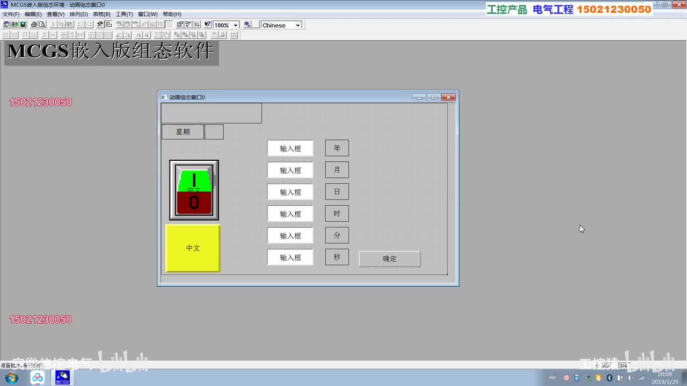
Task: Click the volume speaker tray icon
Action: pyautogui.click(x=631, y=378)
